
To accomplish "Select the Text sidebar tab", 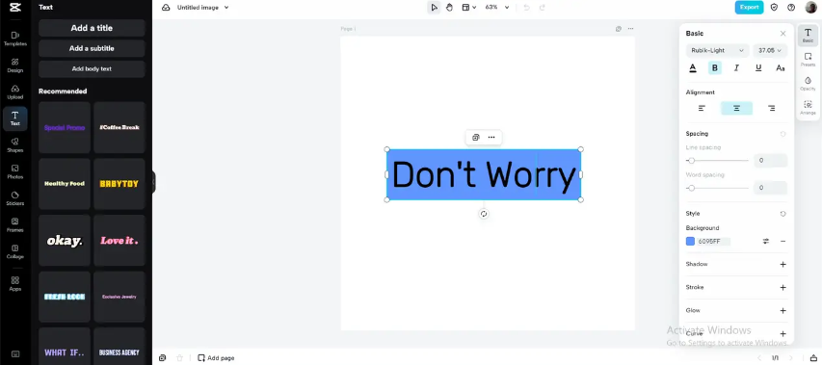I will point(15,118).
